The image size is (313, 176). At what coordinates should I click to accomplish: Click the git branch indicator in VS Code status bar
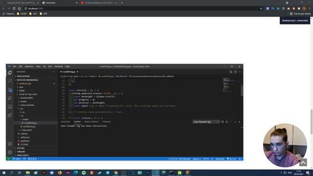click(17, 159)
